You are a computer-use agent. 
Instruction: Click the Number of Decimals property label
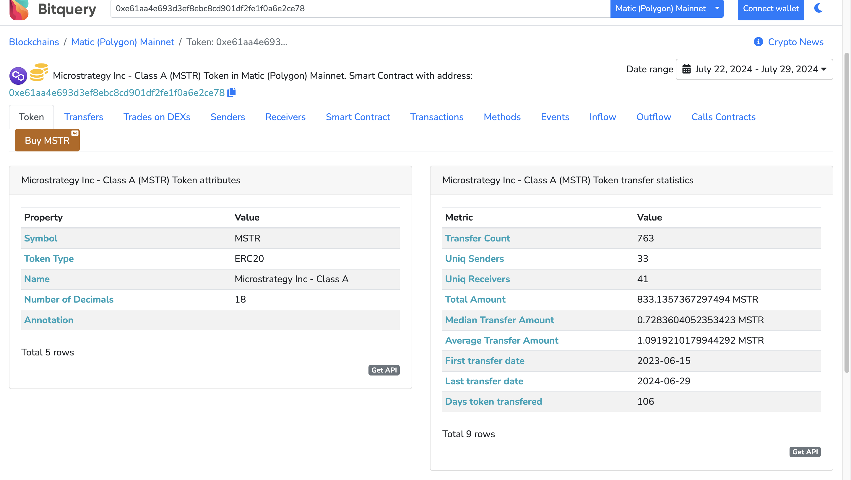(x=69, y=299)
